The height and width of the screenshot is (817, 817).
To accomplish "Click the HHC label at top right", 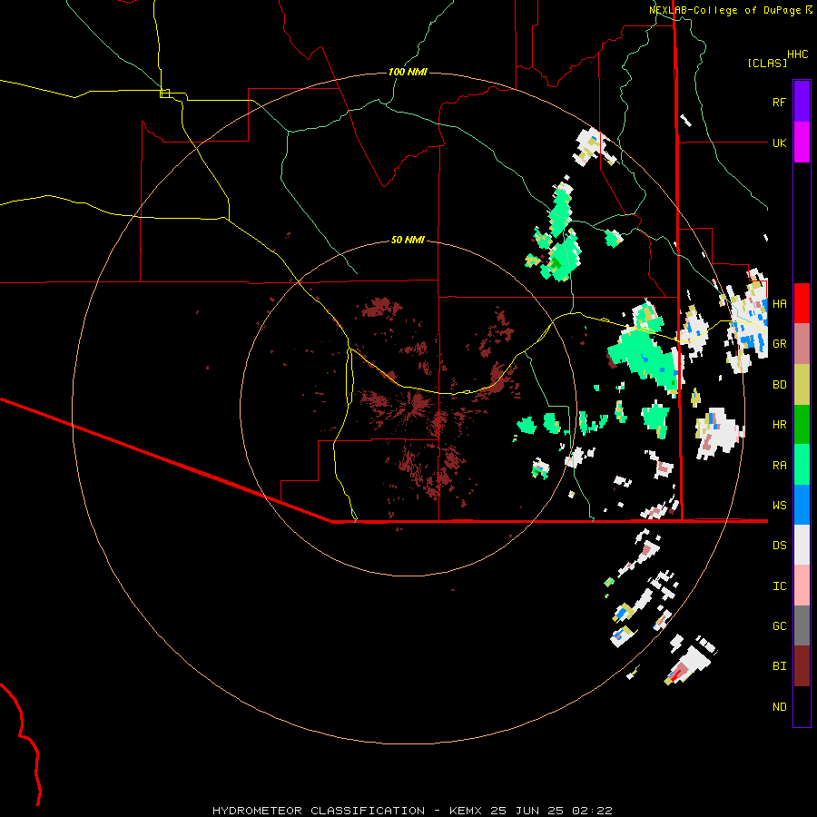I will [797, 54].
